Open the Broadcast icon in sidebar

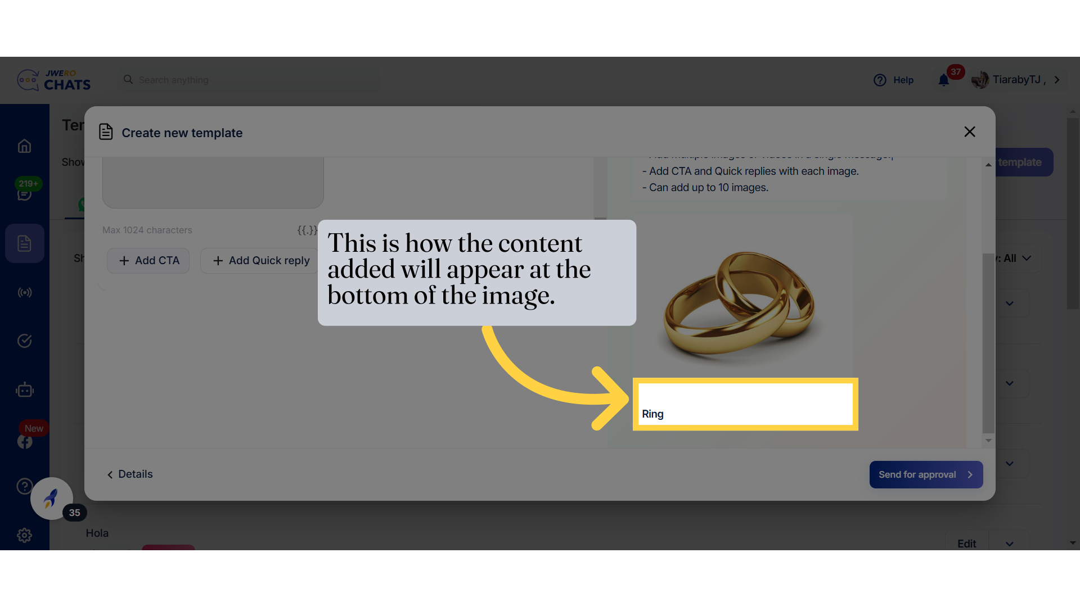pyautogui.click(x=24, y=292)
